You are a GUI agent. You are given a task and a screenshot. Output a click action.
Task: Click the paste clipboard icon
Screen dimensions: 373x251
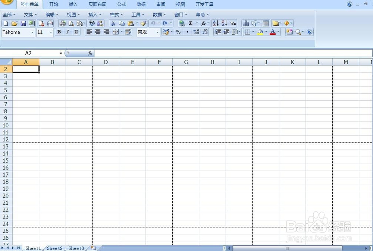click(x=131, y=23)
